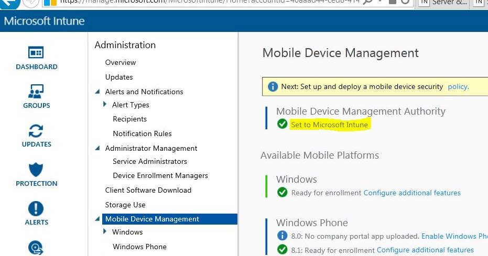Select Windows Phone tree item
This screenshot has width=488, height=256.
140,247
